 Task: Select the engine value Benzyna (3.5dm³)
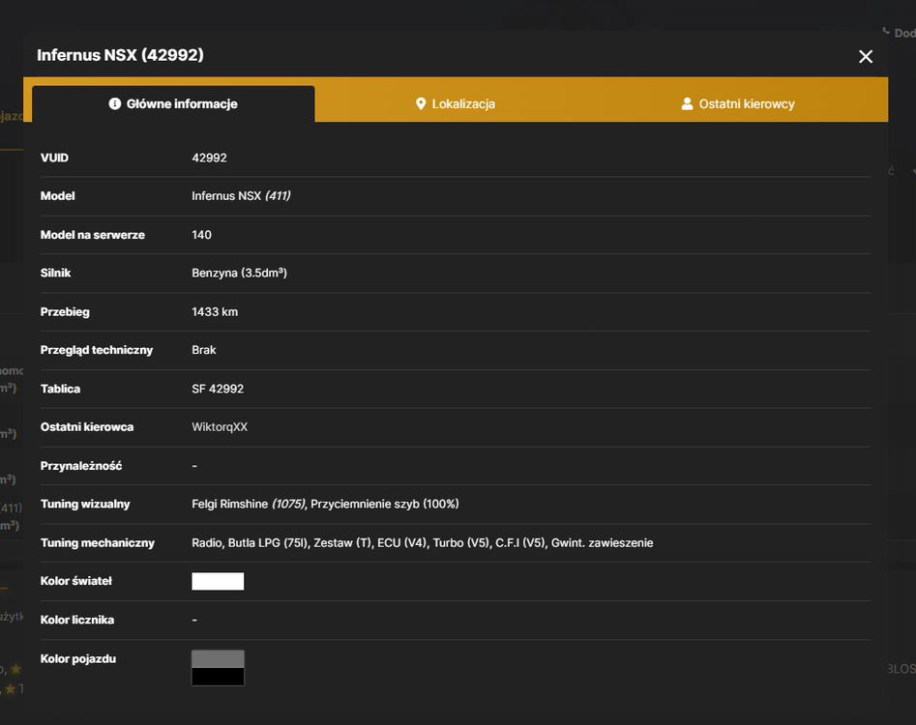click(x=240, y=273)
